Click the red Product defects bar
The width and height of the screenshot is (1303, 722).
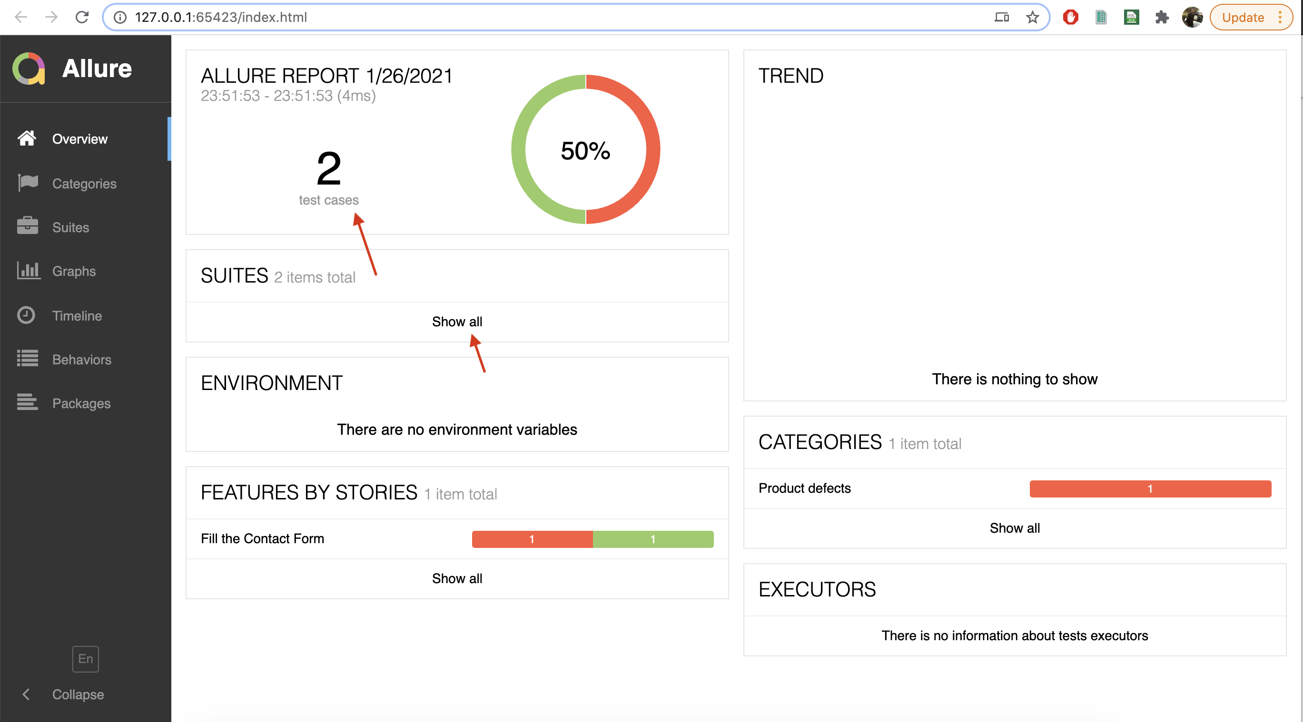(x=1150, y=488)
